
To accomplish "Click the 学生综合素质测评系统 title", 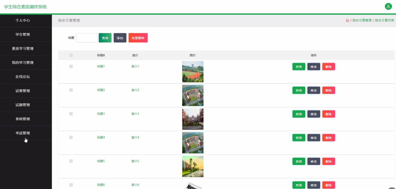I will pyautogui.click(x=25, y=7).
